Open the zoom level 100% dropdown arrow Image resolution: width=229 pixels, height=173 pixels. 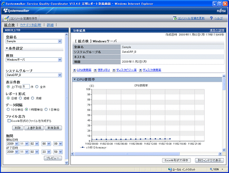point(223,169)
